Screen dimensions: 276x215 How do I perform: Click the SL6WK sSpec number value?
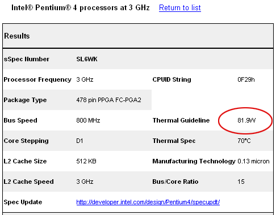[87, 59]
